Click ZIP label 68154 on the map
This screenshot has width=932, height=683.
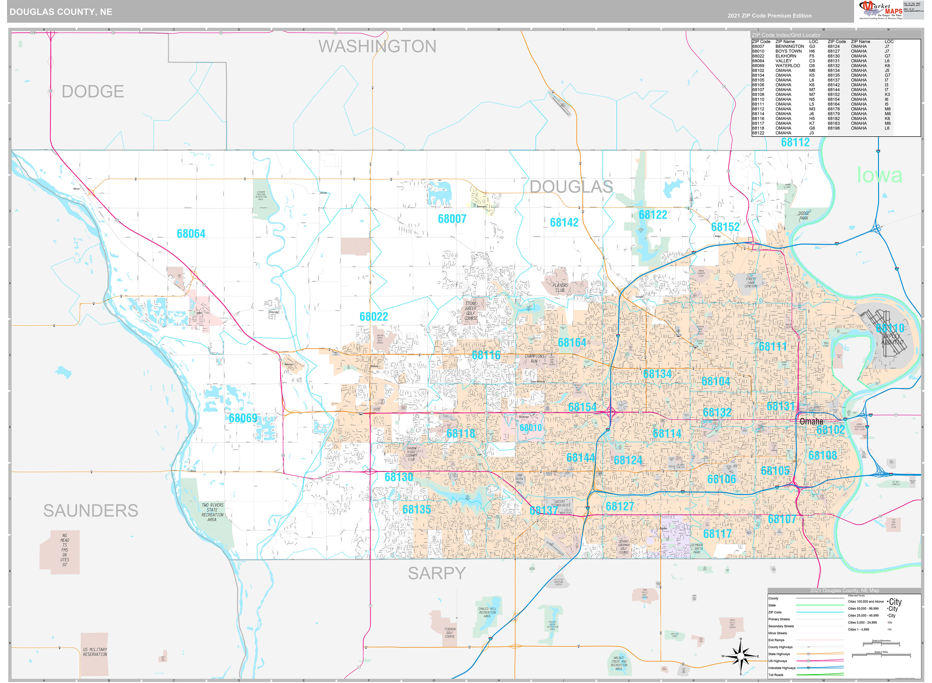pyautogui.click(x=582, y=408)
